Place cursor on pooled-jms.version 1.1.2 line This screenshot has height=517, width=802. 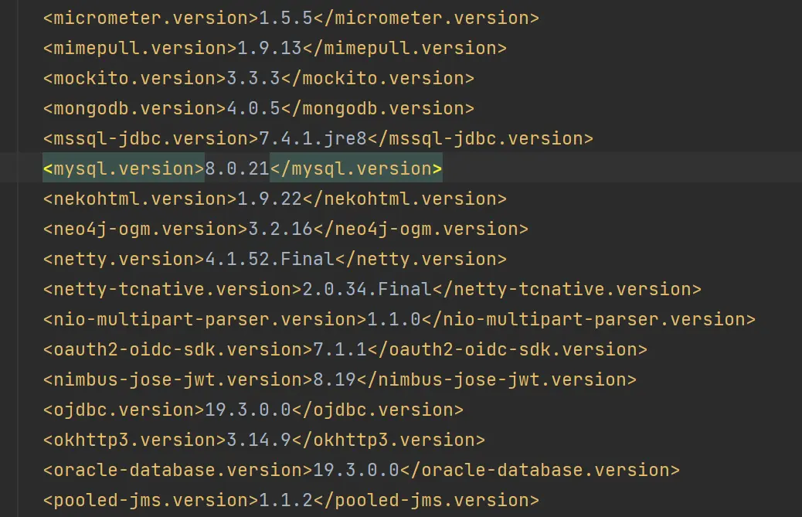291,501
